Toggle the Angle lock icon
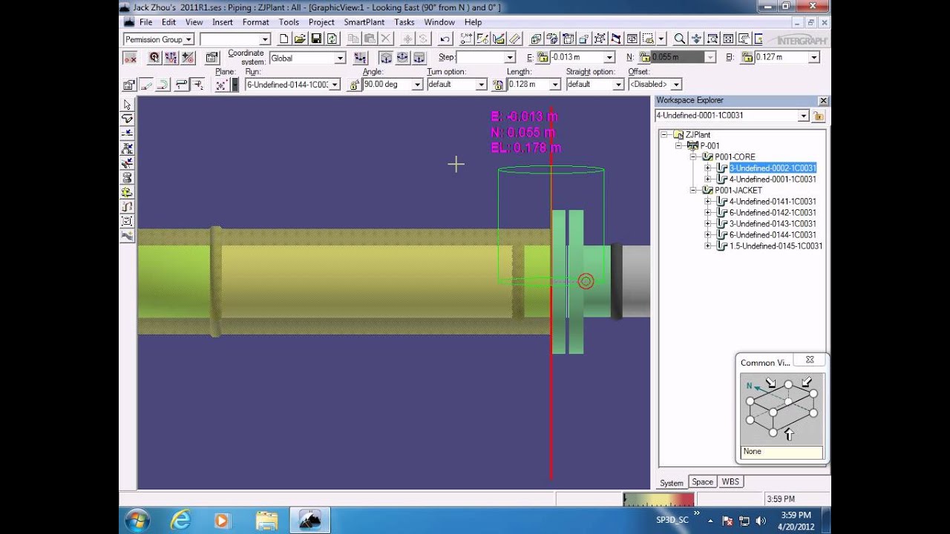Image resolution: width=950 pixels, height=534 pixels. click(x=355, y=85)
